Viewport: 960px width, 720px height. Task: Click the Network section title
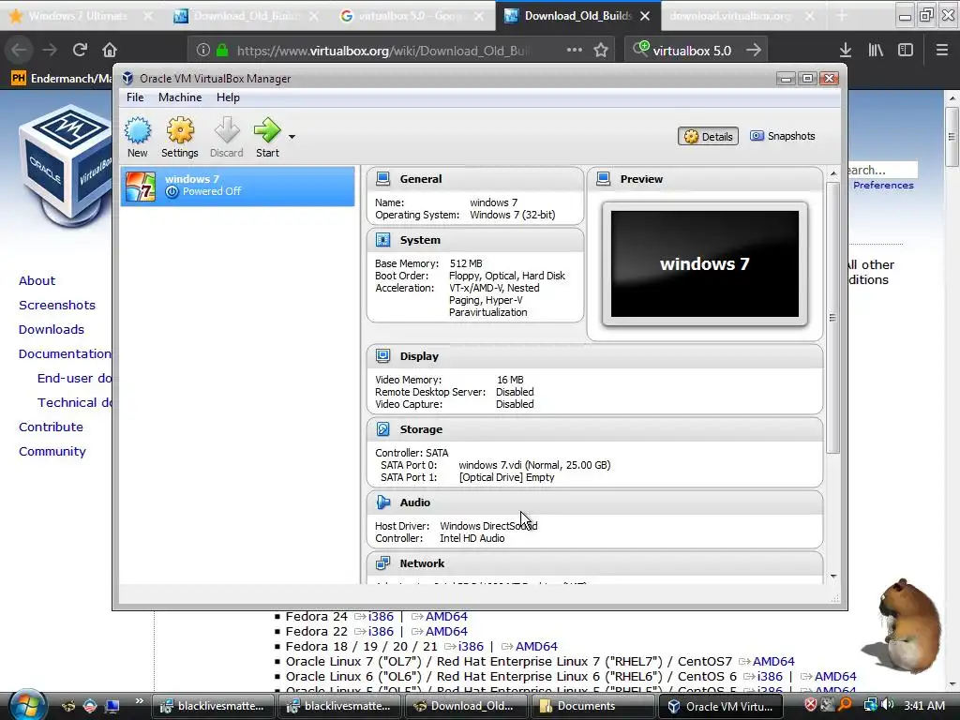pyautogui.click(x=423, y=563)
